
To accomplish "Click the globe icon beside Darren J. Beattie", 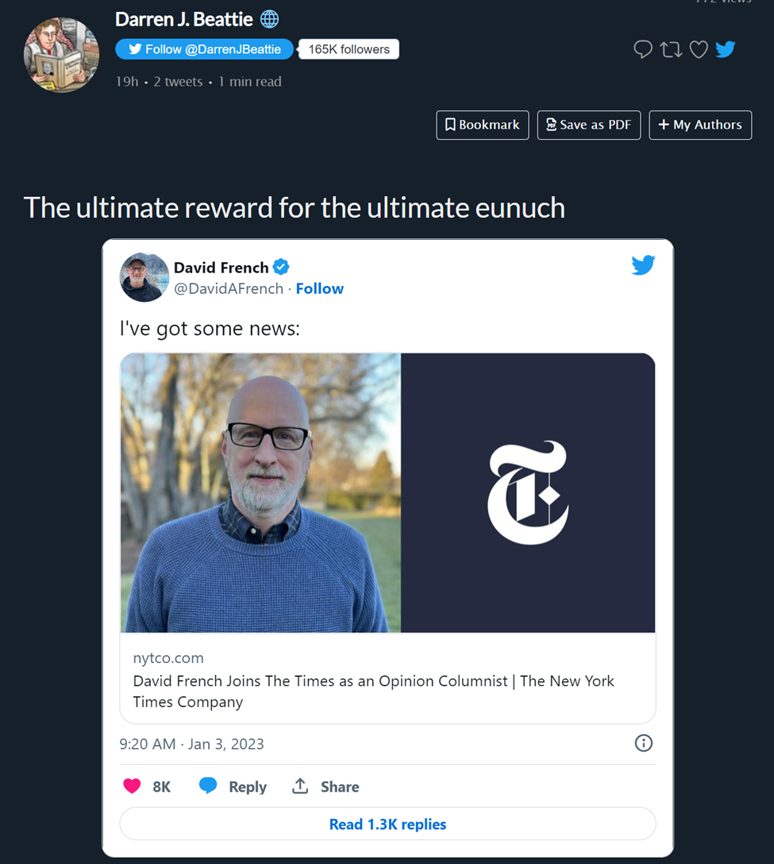I will click(x=270, y=19).
